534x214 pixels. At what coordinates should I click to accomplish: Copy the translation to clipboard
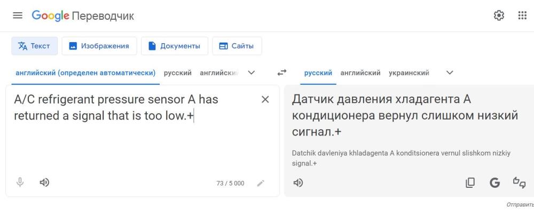point(470,183)
